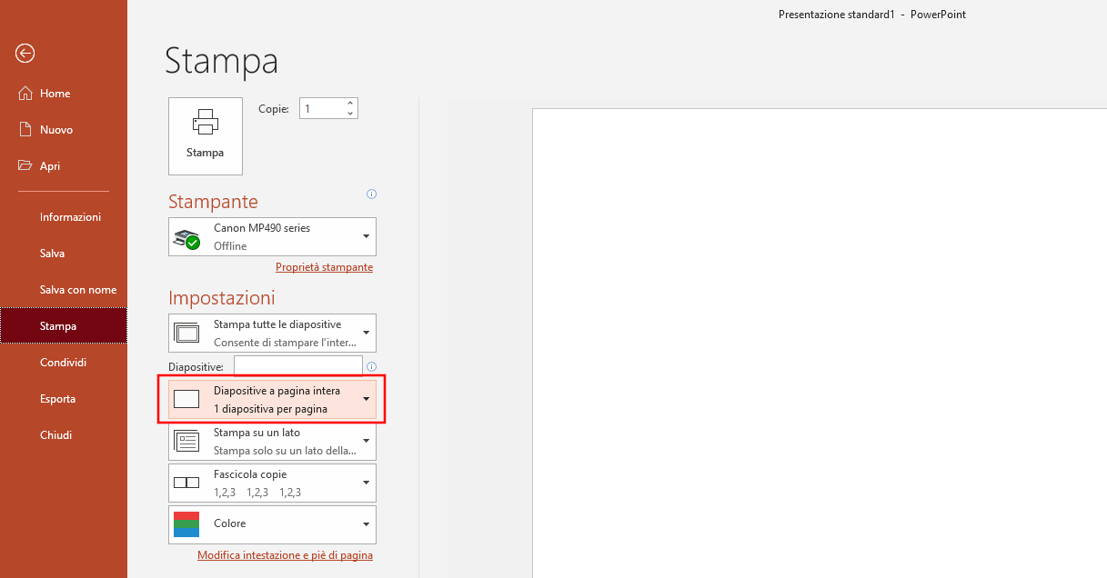Image resolution: width=1107 pixels, height=578 pixels.
Task: Click the info icon beside Stampante
Action: [371, 194]
